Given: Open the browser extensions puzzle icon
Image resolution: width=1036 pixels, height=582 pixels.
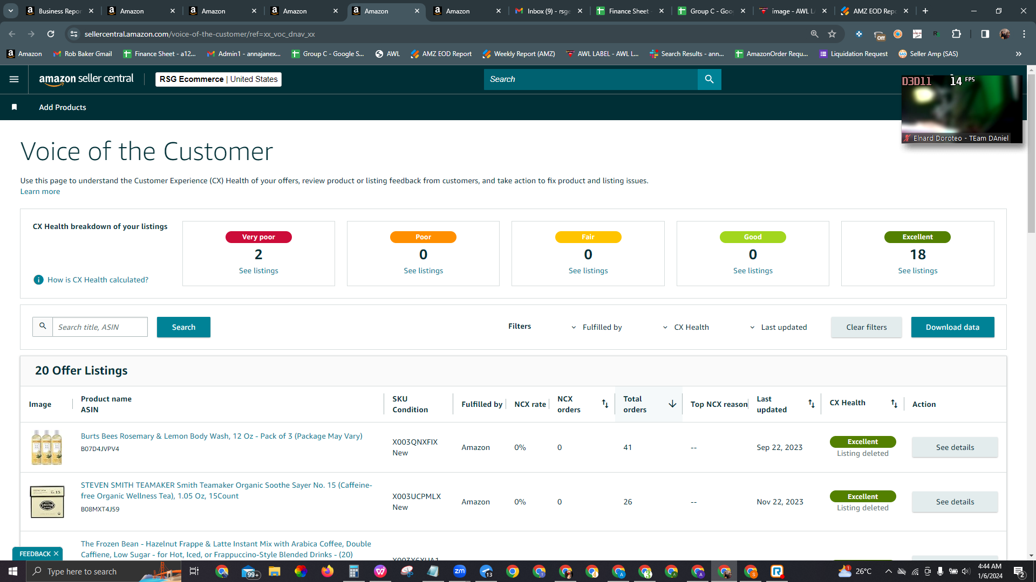Looking at the screenshot, I should 956,34.
